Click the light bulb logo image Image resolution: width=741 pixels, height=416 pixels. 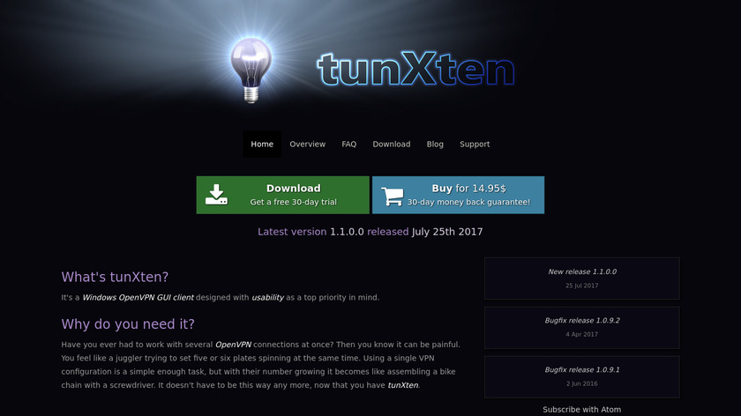[251, 70]
